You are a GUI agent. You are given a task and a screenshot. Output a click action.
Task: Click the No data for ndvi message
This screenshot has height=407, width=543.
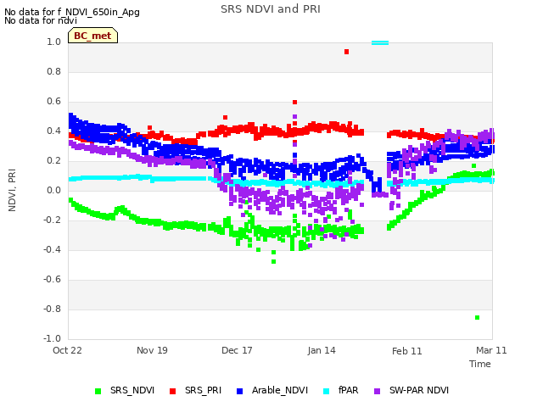click(41, 20)
